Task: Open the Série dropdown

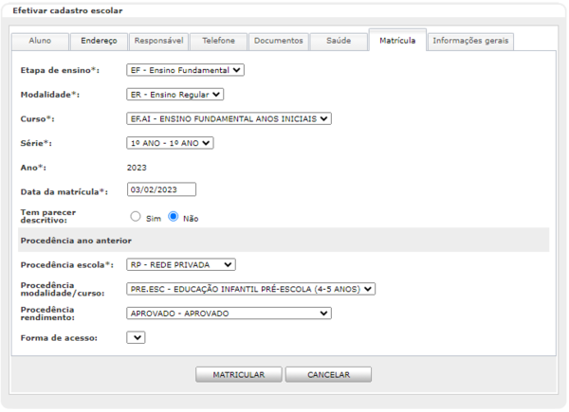Action: (171, 143)
